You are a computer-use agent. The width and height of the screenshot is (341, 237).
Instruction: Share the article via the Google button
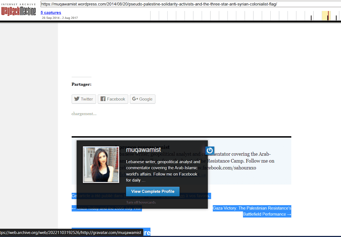pyautogui.click(x=142, y=99)
